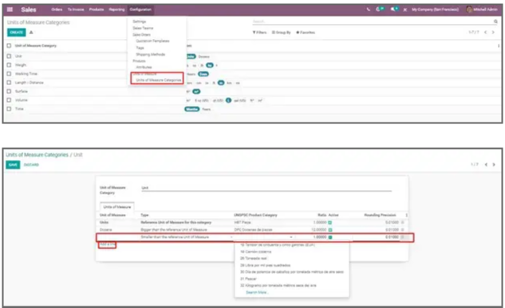Expand the Group By dropdown
The width and height of the screenshot is (505, 308).
281,33
